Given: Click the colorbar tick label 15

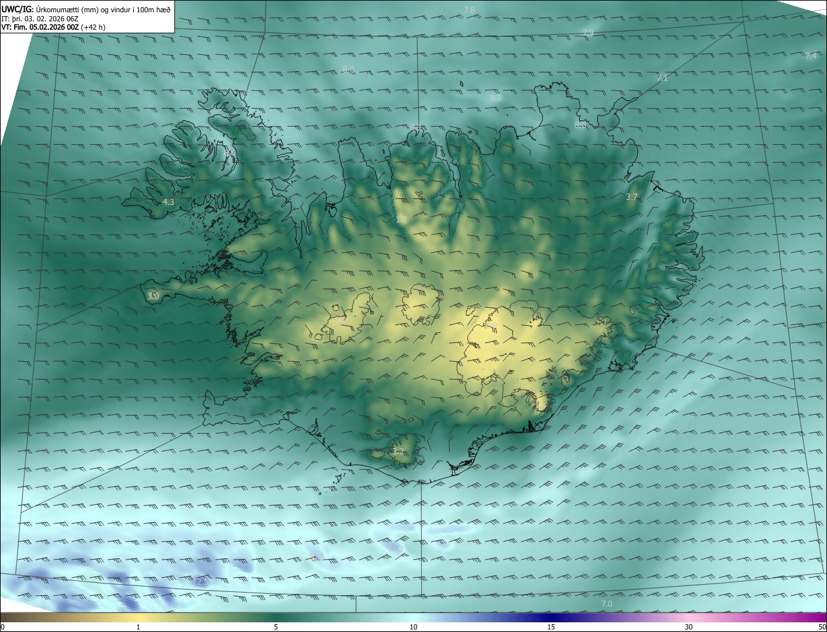Looking at the screenshot, I should click(x=551, y=627).
